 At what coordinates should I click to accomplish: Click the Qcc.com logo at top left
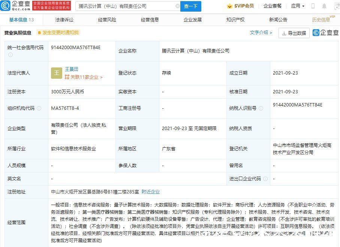click(x=15, y=6)
